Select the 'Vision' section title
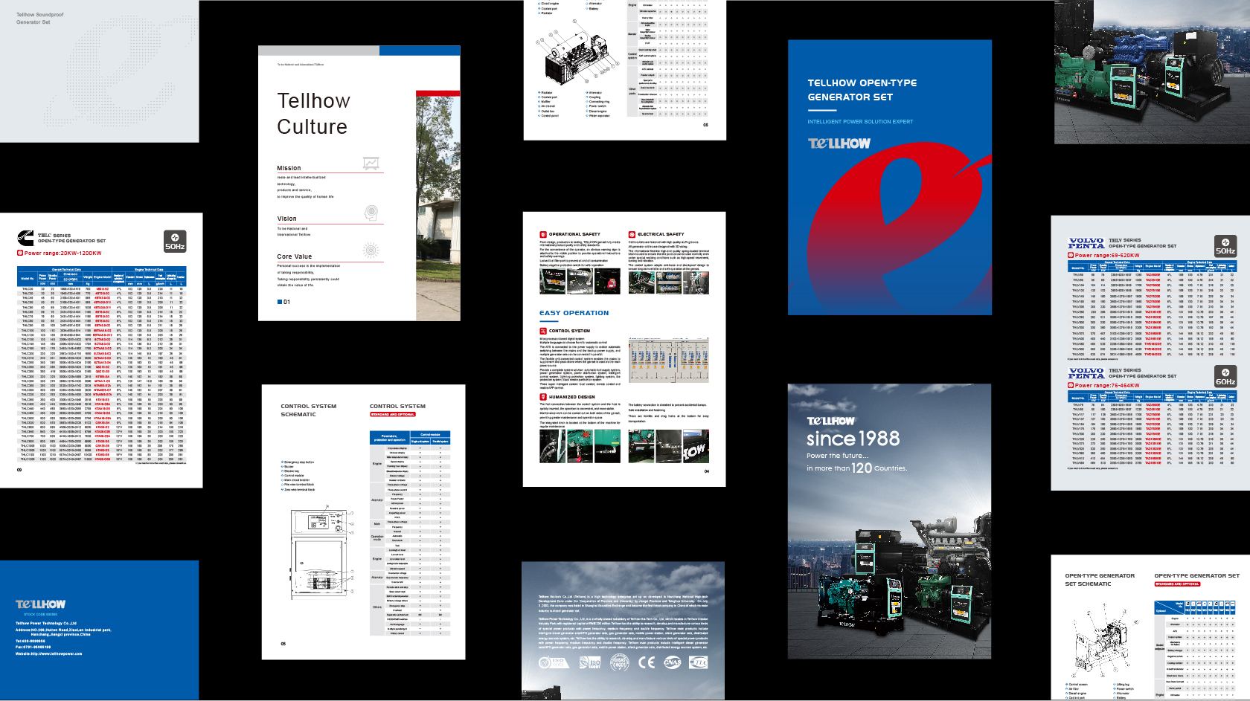This screenshot has width=1250, height=701. [286, 219]
